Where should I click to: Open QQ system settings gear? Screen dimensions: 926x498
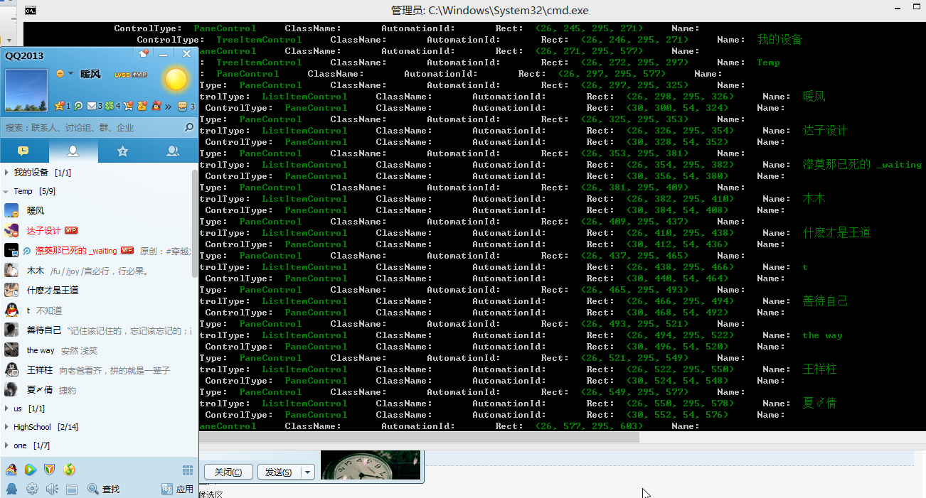[x=32, y=489]
